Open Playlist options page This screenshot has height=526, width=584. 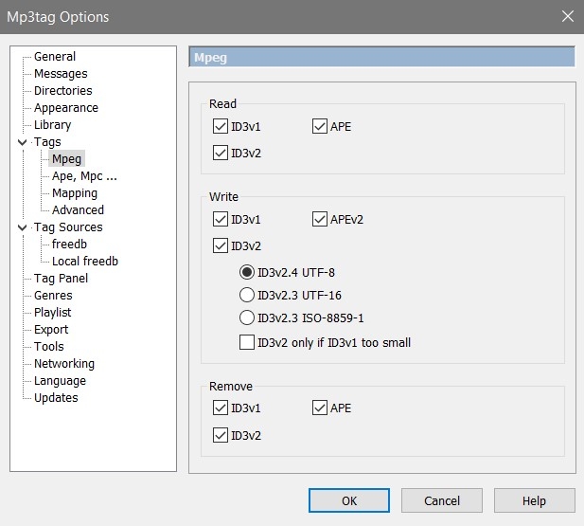(52, 312)
